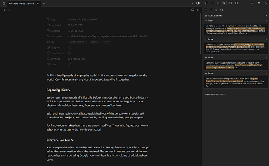Collapse the first index backlink result
Screen dimensions: 269x166
tap(206, 21)
